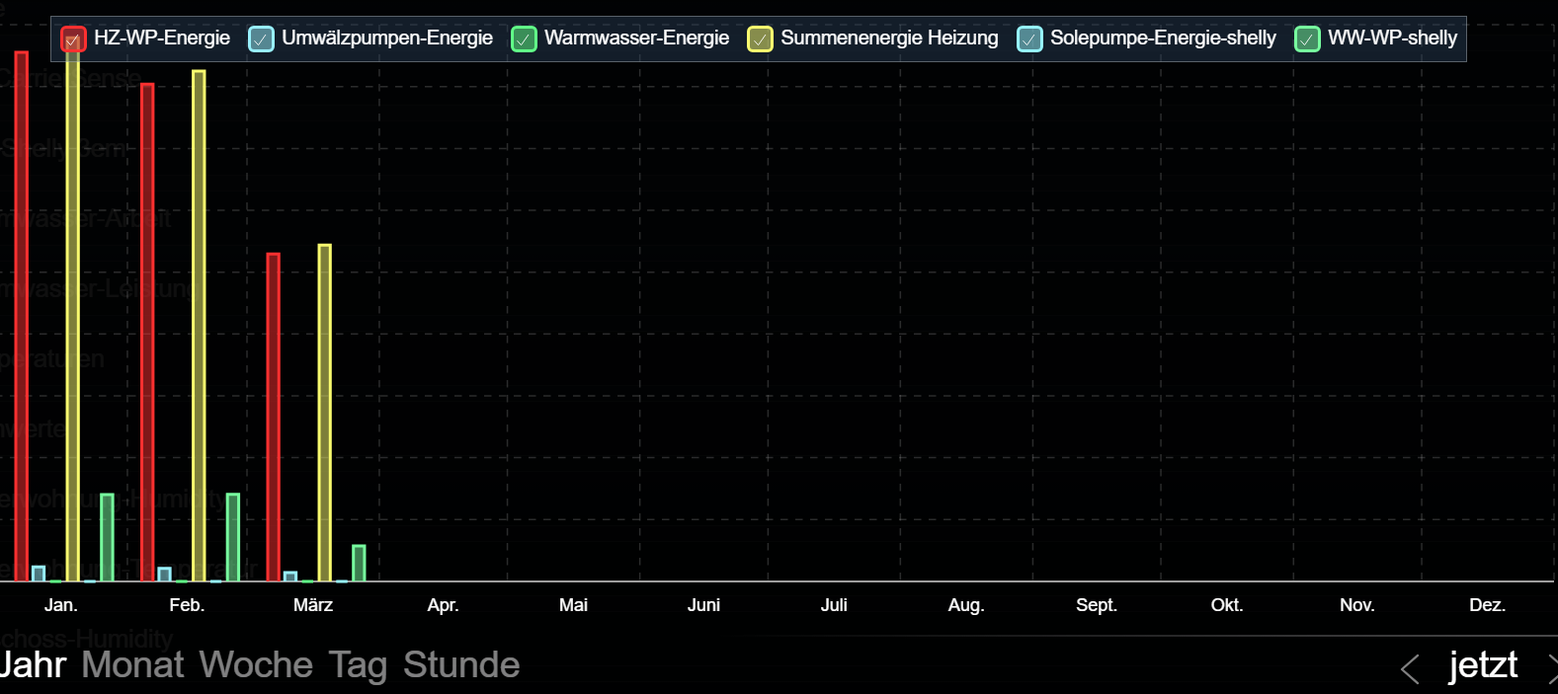Click the green WW-WP-shelly bar for January

[107, 537]
